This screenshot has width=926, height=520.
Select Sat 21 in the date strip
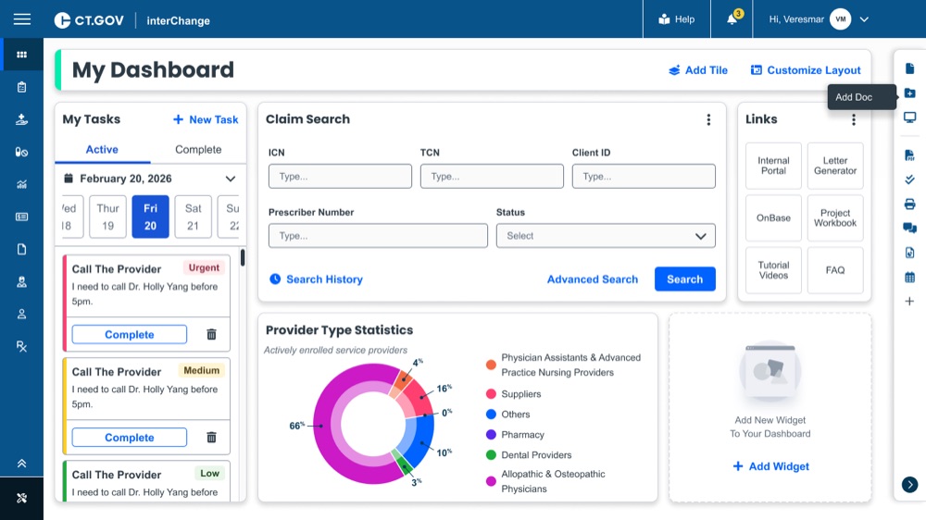point(194,217)
